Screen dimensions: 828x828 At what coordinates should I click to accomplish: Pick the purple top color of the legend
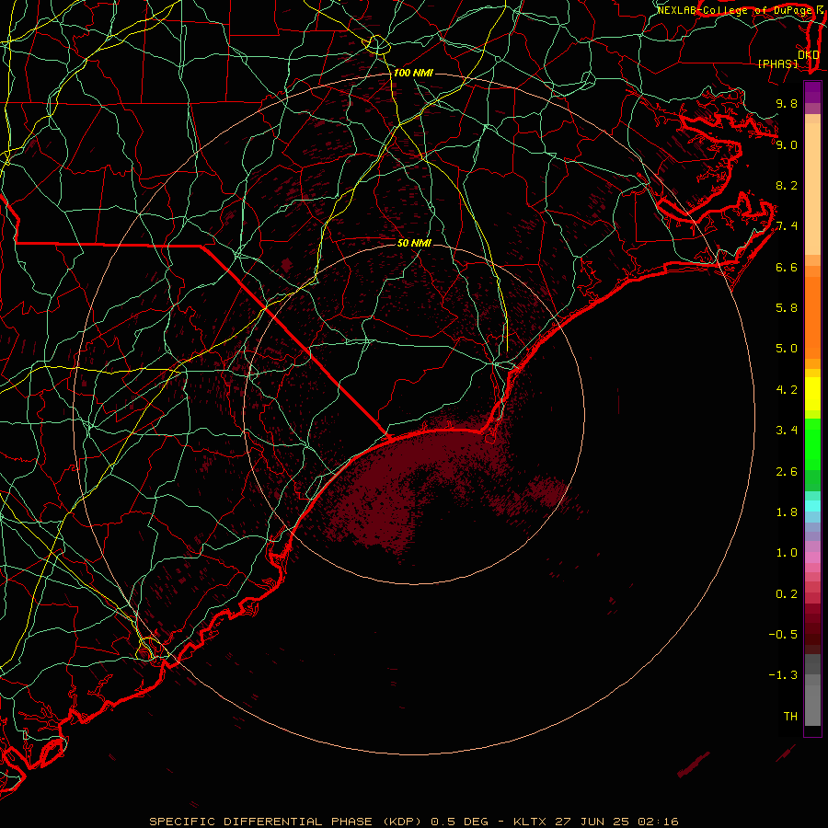[x=812, y=93]
